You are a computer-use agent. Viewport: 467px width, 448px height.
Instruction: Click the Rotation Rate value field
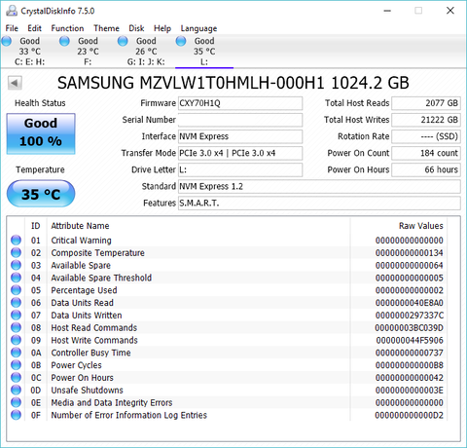coord(426,136)
